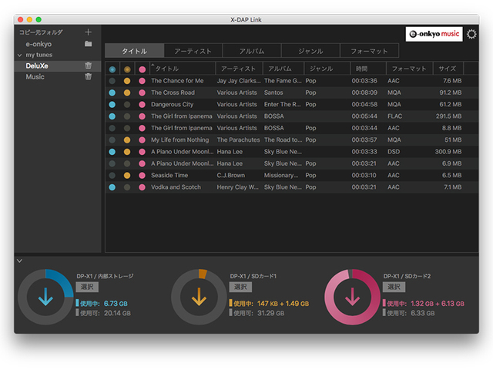Open settings with the gear icon
The width and height of the screenshot is (493, 370).
tap(471, 34)
